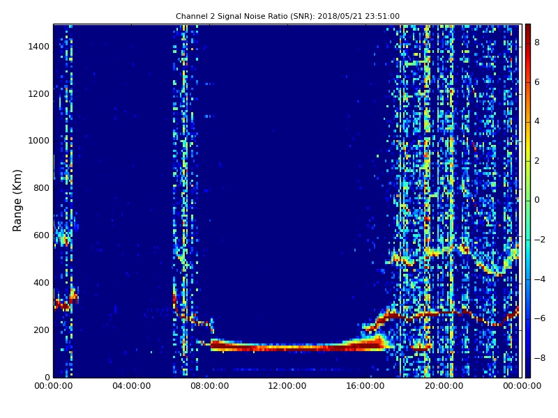Click the colorbar label 8
Viewport: 558px width, 418px height.
click(x=537, y=42)
